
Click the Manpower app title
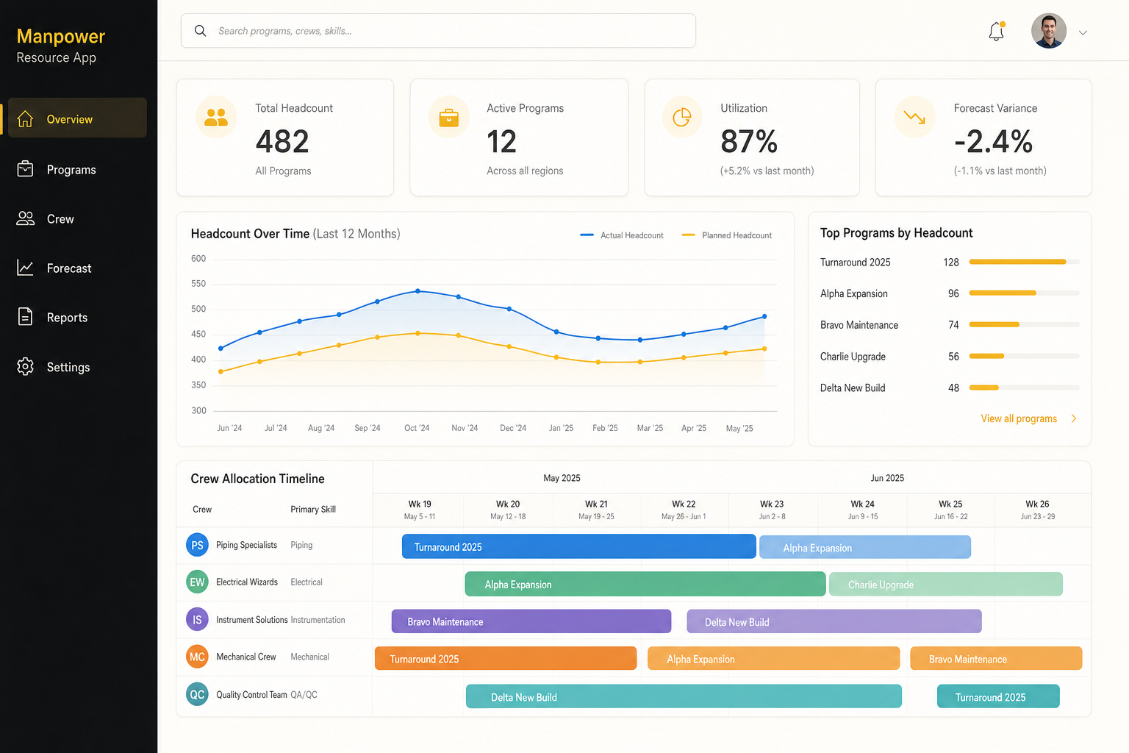(x=61, y=36)
